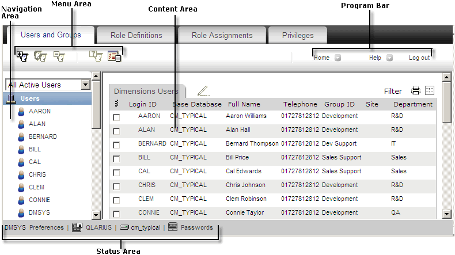455x255 pixels.
Task: Click the add new user toolbar icon
Action: click(x=23, y=56)
